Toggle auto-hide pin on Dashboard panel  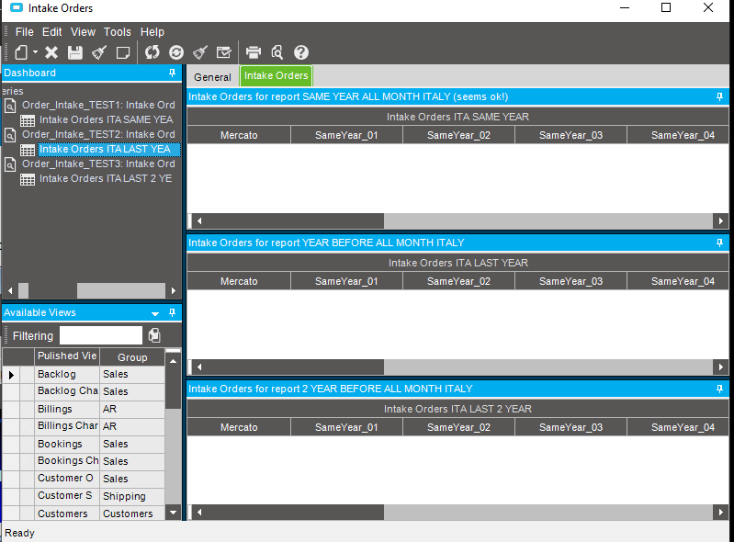172,73
